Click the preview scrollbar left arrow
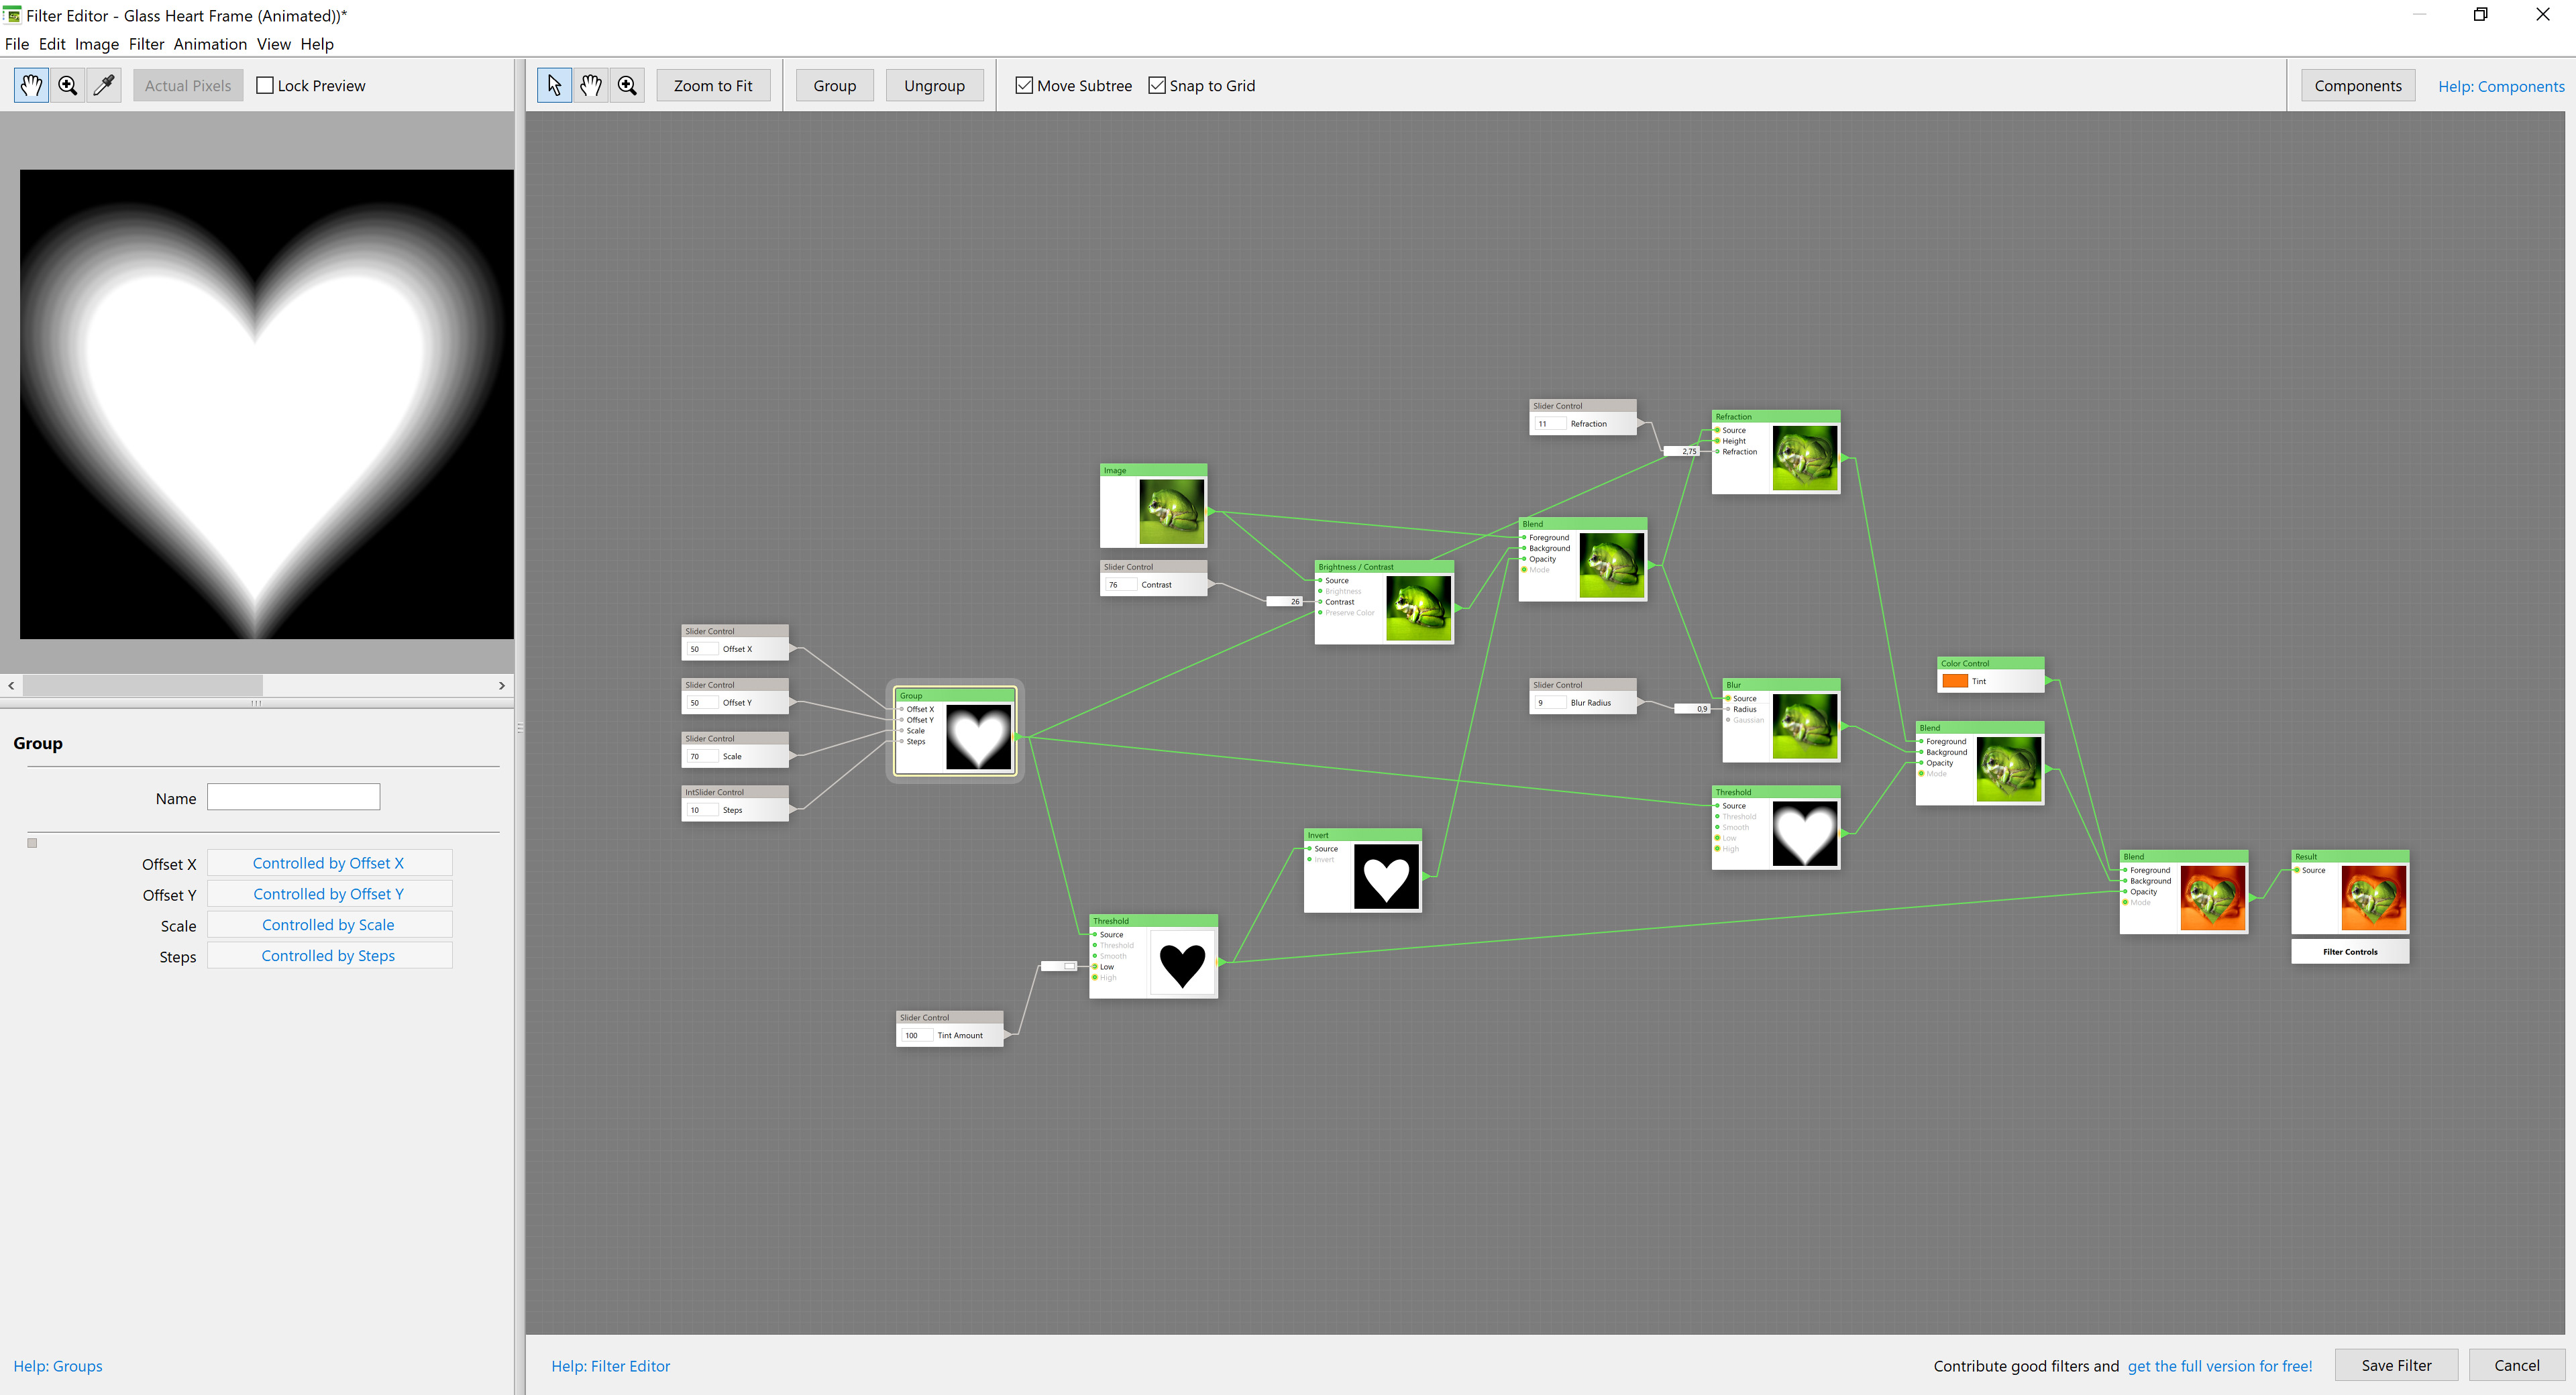Image resolution: width=2576 pixels, height=1395 pixels. (11, 686)
